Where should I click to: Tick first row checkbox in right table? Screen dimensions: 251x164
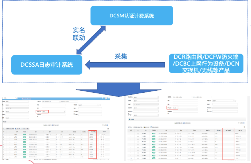coord(138,134)
